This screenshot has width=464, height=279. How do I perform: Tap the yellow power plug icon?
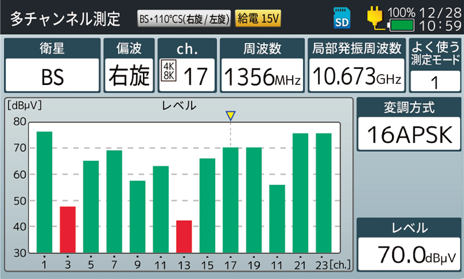374,18
